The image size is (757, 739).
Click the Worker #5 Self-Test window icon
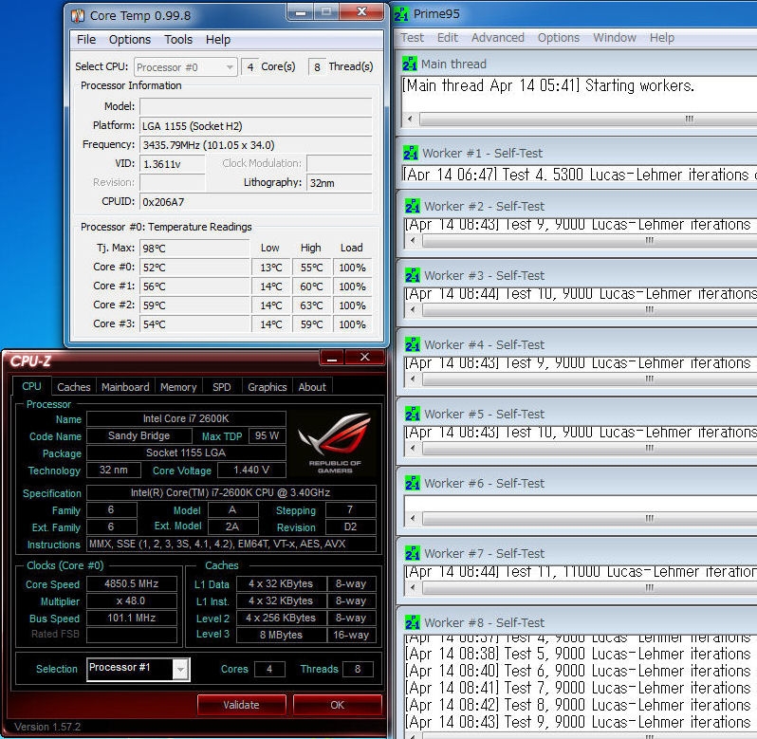413,415
